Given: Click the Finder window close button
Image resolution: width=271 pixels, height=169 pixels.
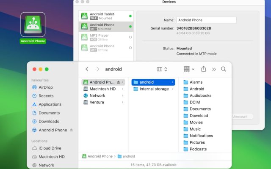Looking at the screenshot, I should (x=34, y=69).
